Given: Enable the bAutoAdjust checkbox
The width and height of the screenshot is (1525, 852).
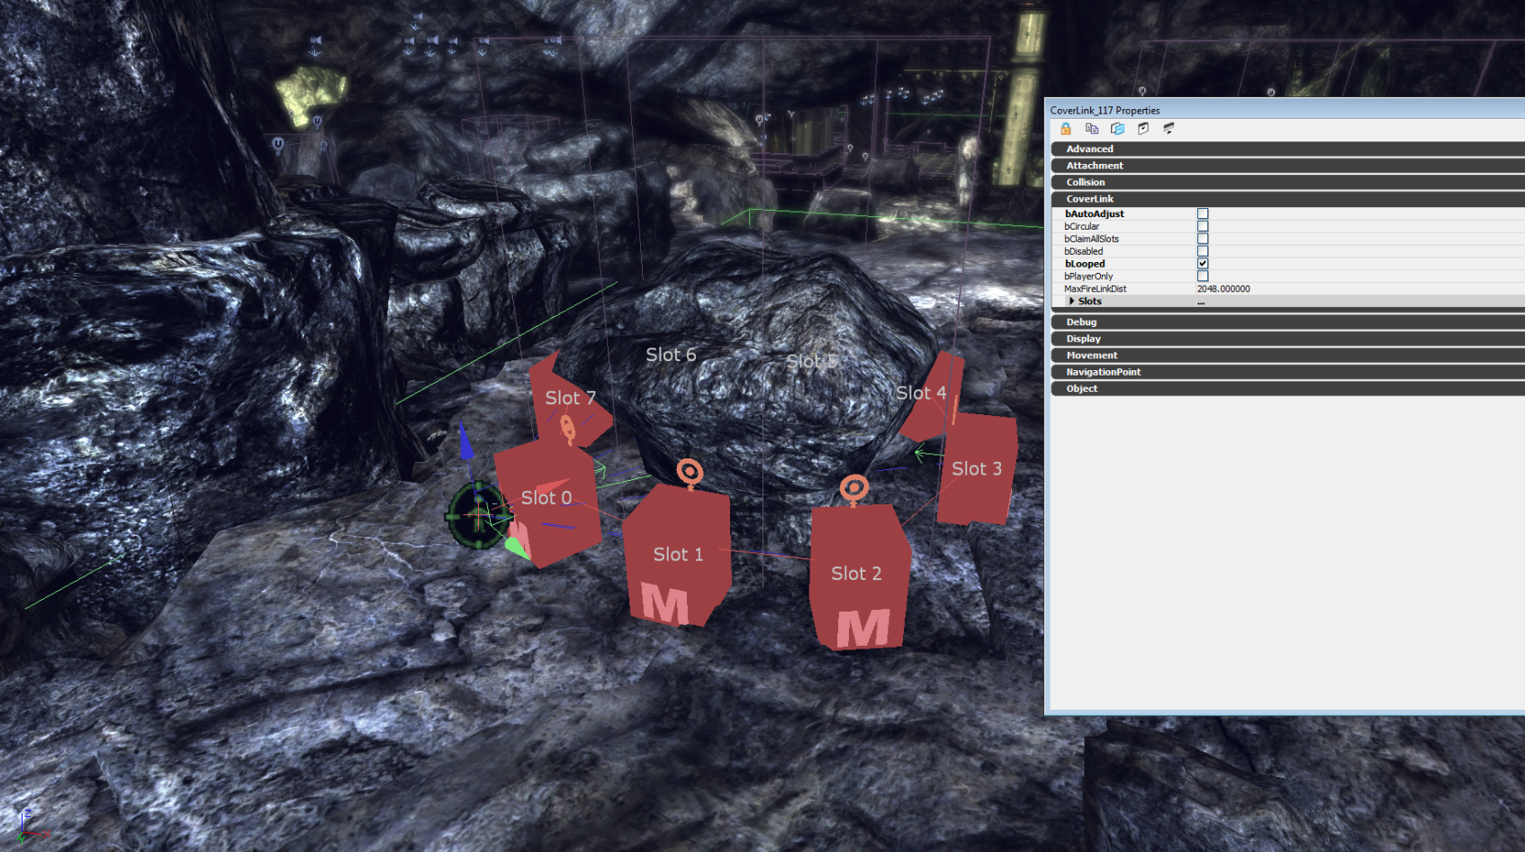Looking at the screenshot, I should coord(1203,214).
